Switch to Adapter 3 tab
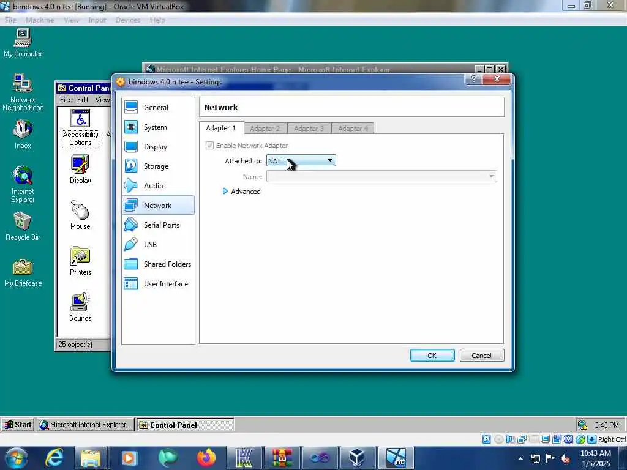The width and height of the screenshot is (627, 470). pos(309,129)
